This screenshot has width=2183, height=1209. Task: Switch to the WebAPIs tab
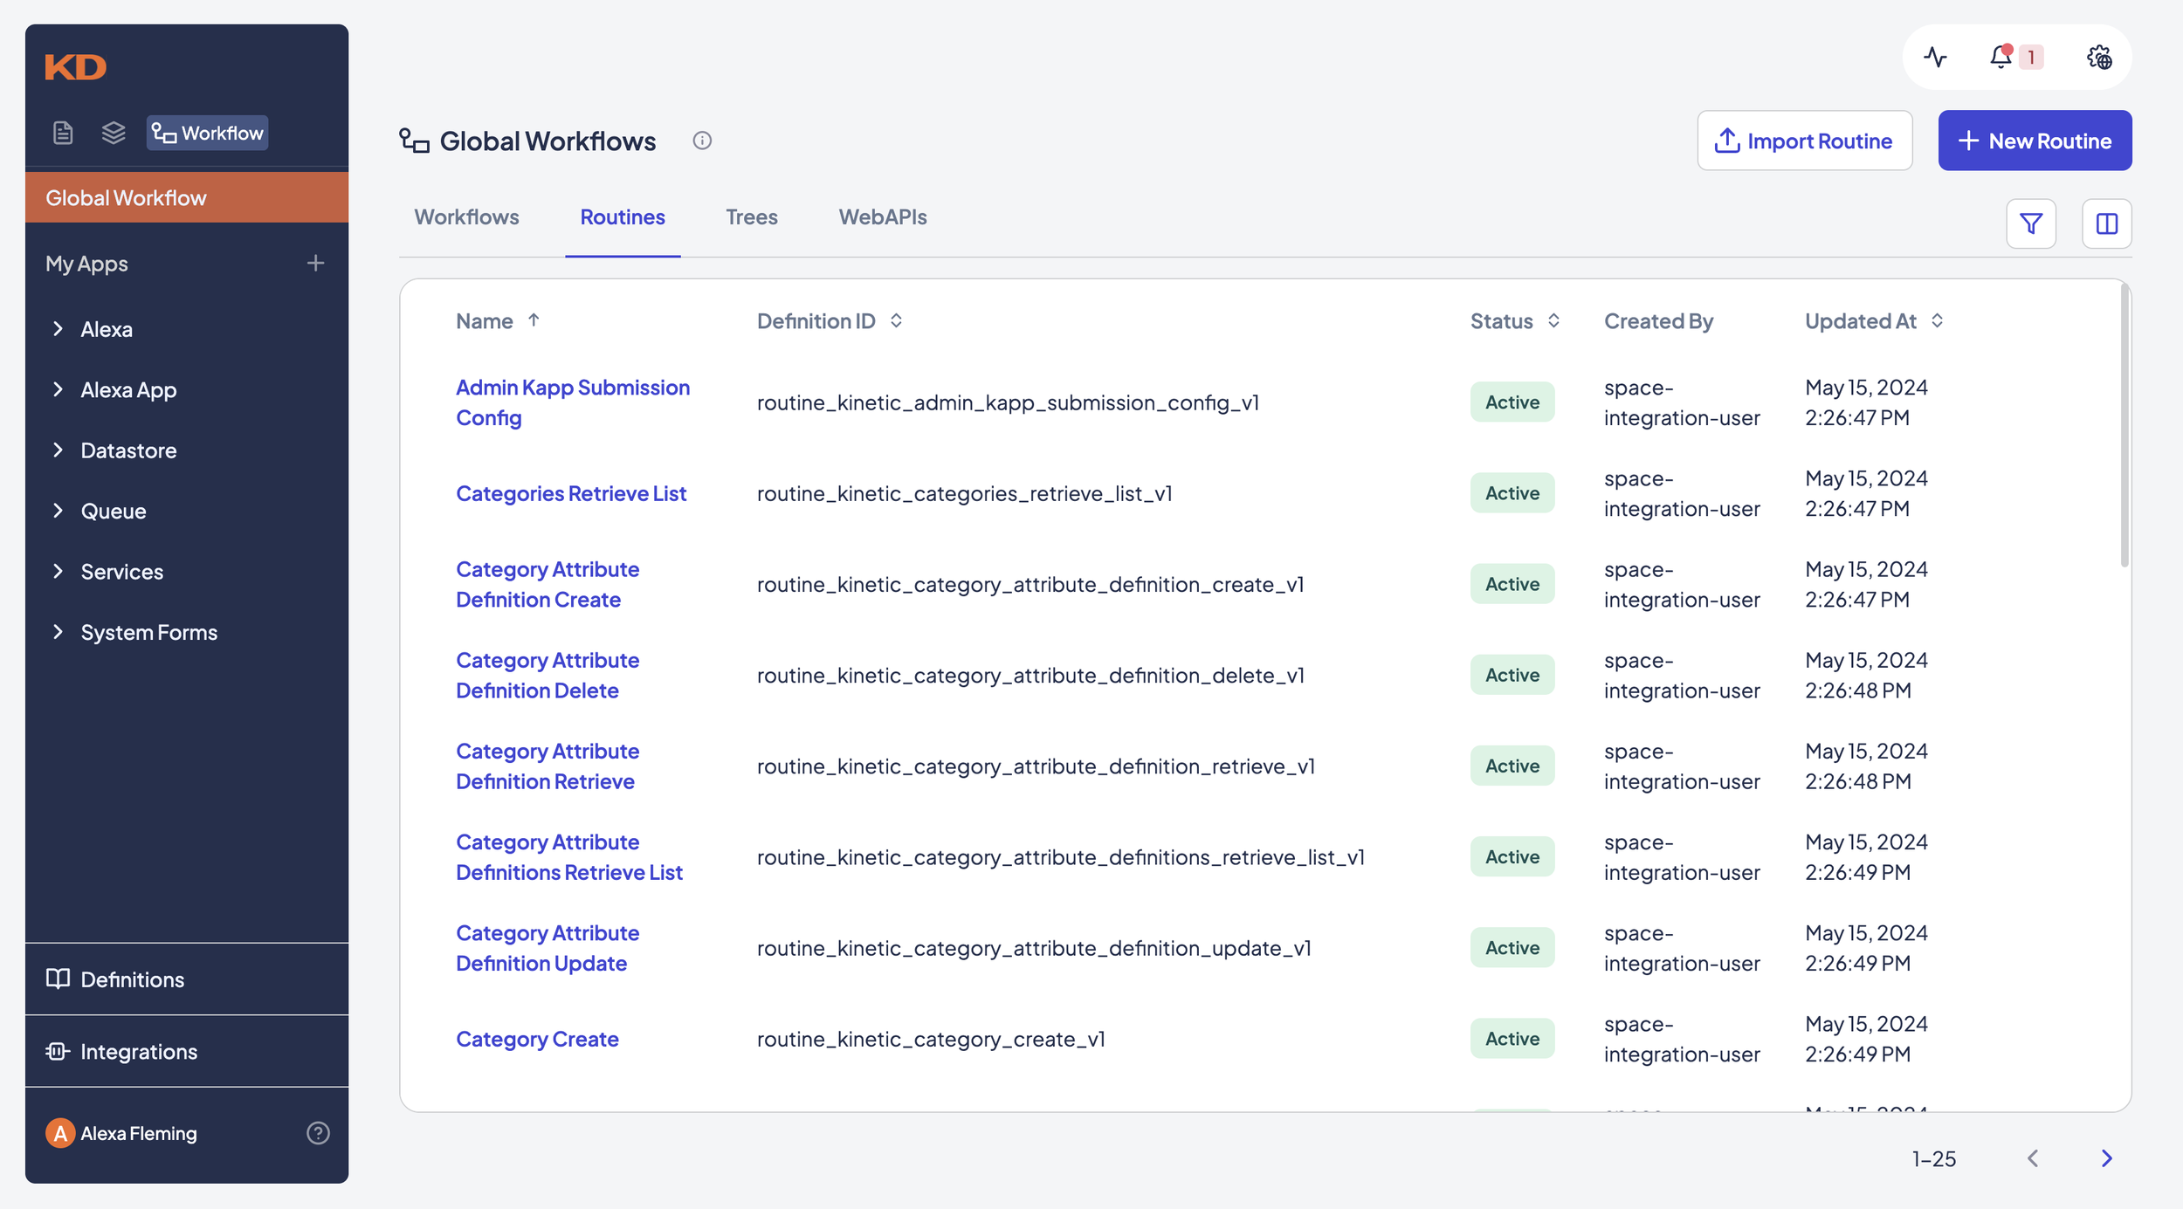coord(882,217)
